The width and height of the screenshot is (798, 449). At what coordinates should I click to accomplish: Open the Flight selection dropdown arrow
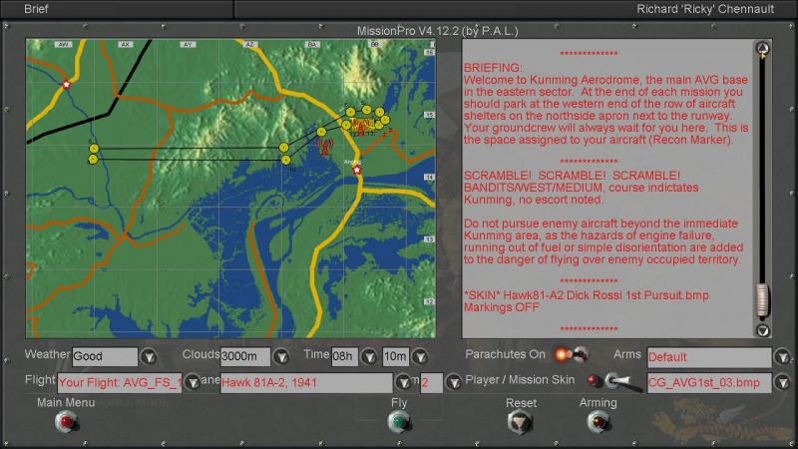pos(193,382)
